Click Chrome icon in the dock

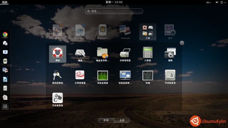pos(5,34)
